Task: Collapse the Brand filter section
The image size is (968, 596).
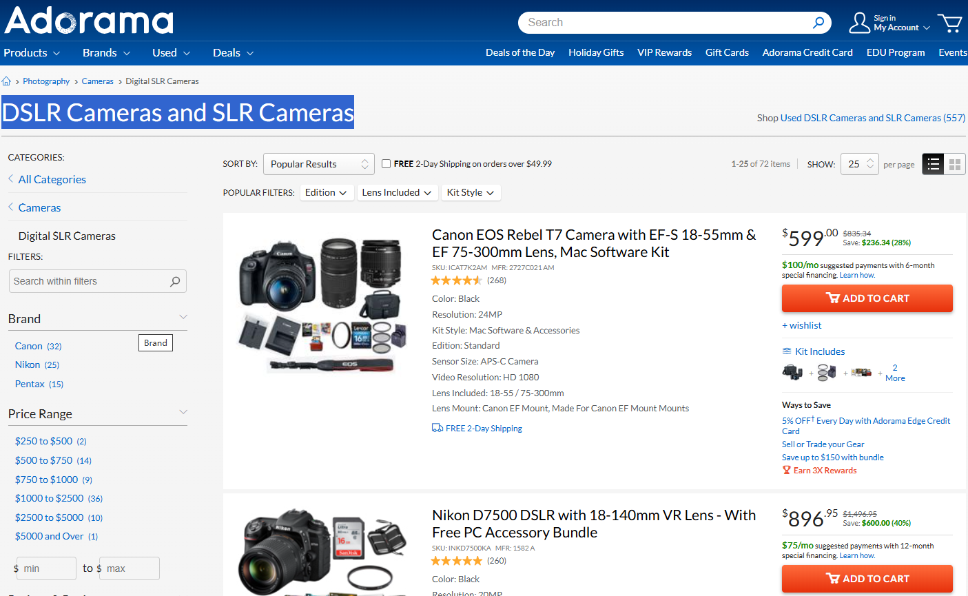Action: pyautogui.click(x=183, y=317)
